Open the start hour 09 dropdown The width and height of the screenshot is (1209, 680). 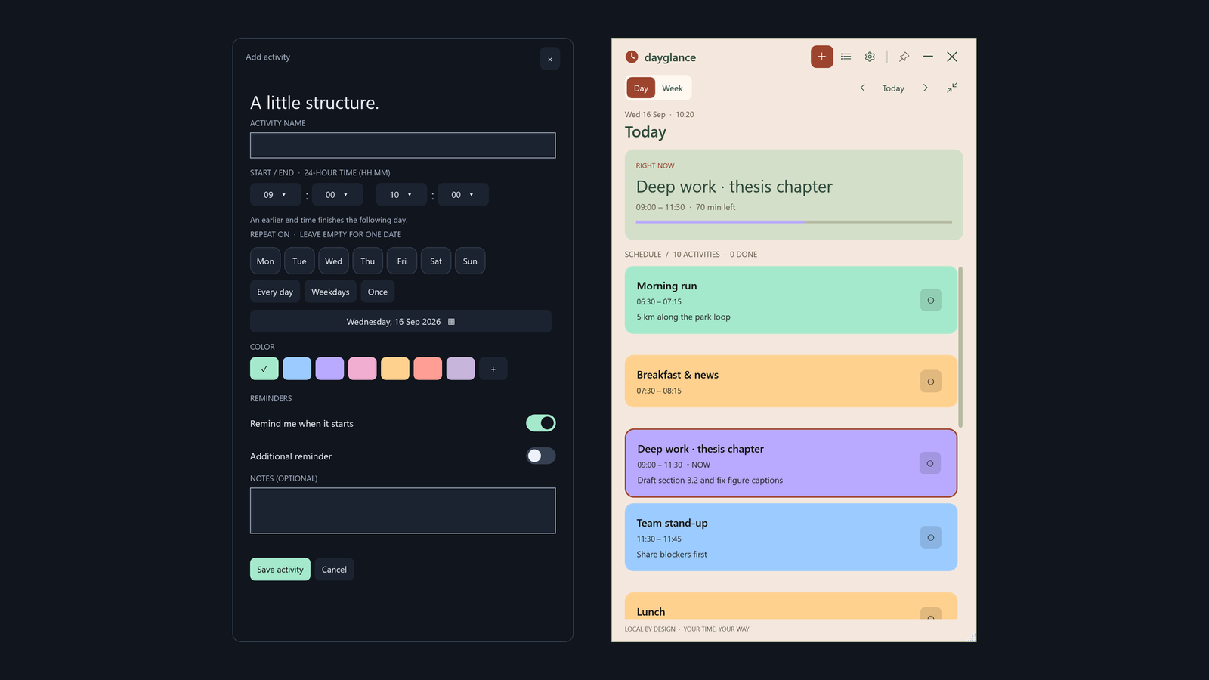click(x=275, y=194)
